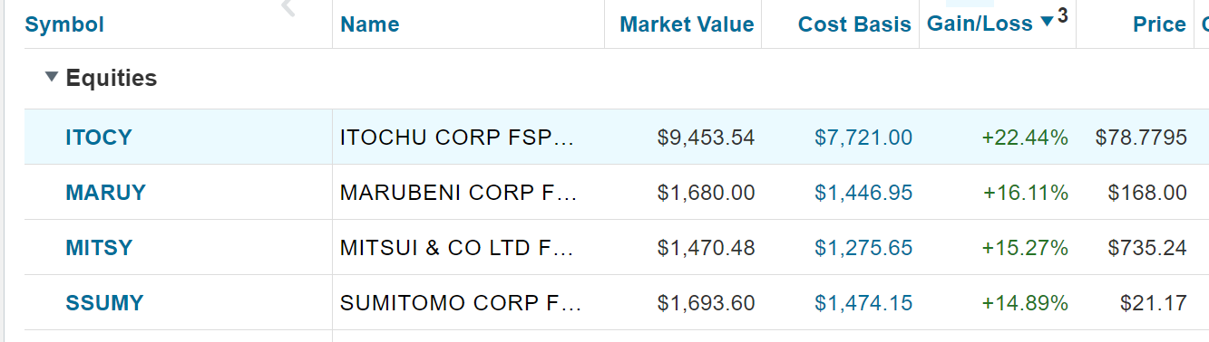
Task: Sort by Name column header
Action: [370, 24]
